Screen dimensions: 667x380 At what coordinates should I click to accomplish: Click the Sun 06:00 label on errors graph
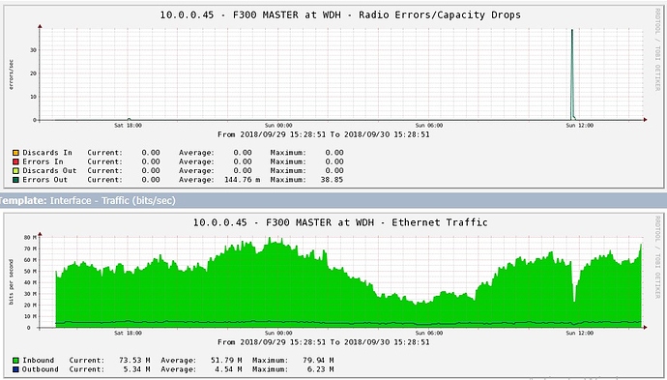tap(429, 126)
